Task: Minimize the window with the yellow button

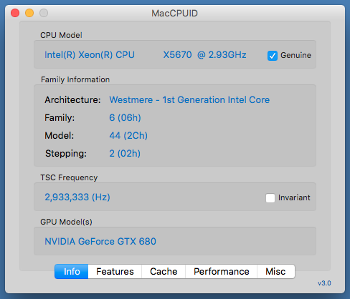Action: point(29,13)
